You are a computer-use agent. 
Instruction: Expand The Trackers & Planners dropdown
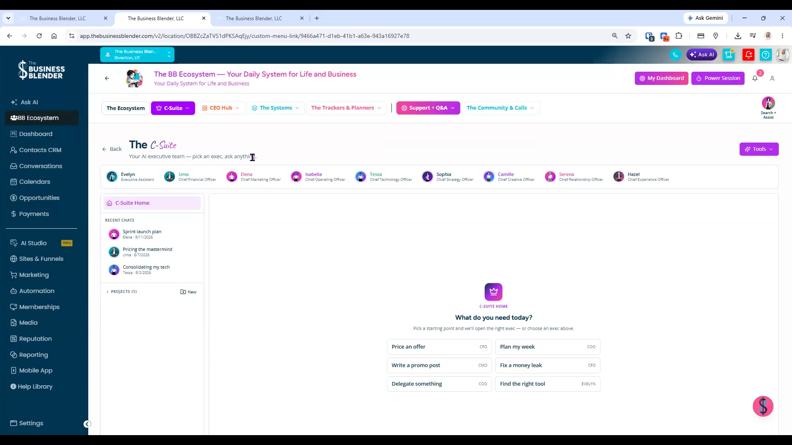point(346,108)
